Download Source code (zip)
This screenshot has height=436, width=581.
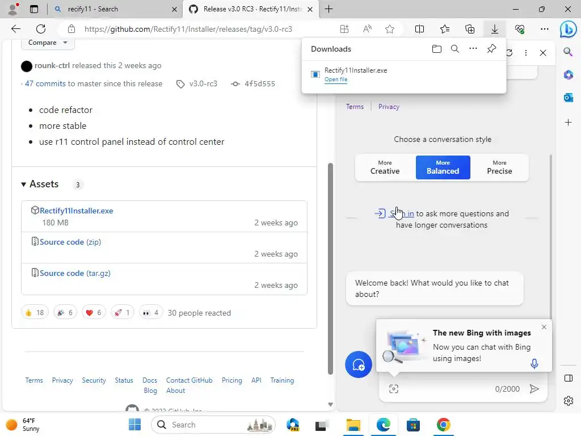click(70, 242)
